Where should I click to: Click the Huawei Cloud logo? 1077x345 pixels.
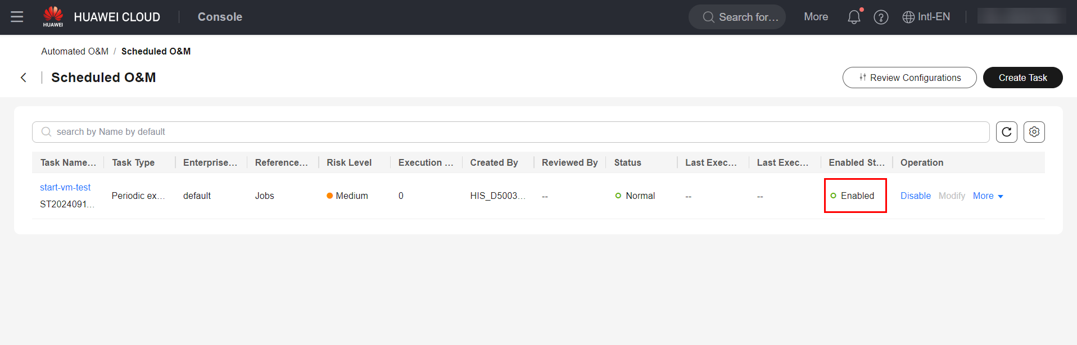coord(53,17)
